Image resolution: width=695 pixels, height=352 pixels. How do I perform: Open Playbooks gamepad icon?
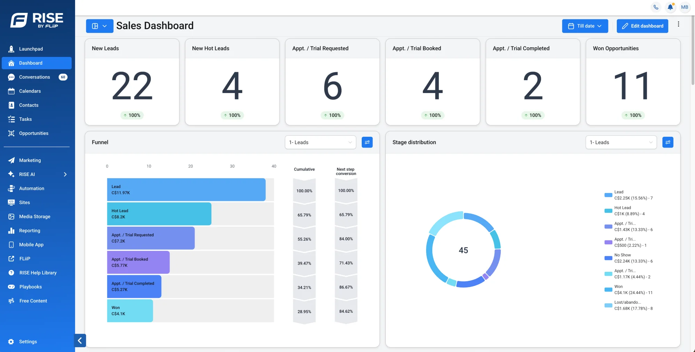coord(11,287)
